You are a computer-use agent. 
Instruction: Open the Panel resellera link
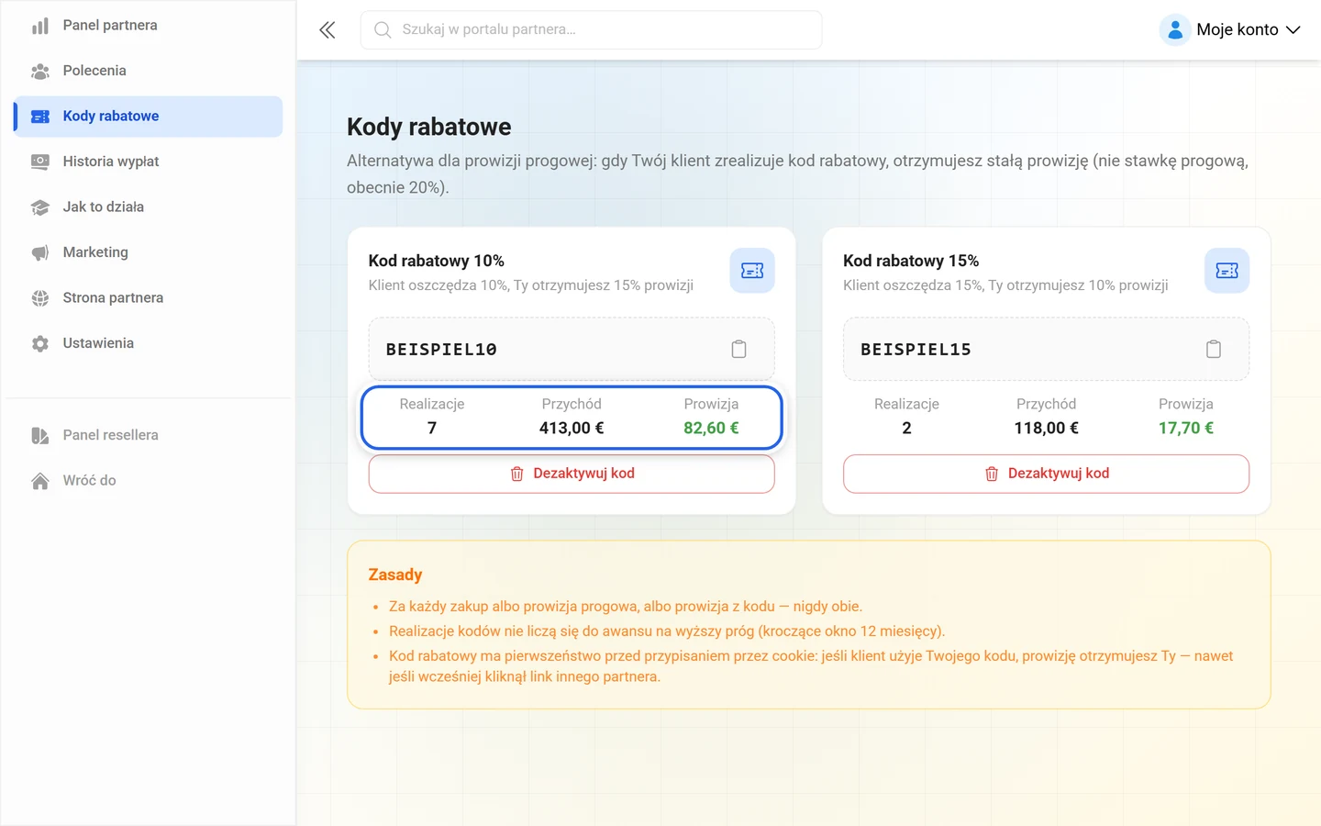click(149, 435)
